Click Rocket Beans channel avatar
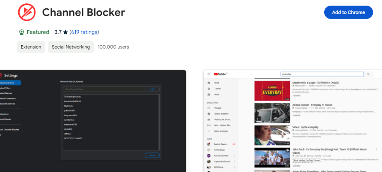Screen dimensions: 382x172 point(209,144)
